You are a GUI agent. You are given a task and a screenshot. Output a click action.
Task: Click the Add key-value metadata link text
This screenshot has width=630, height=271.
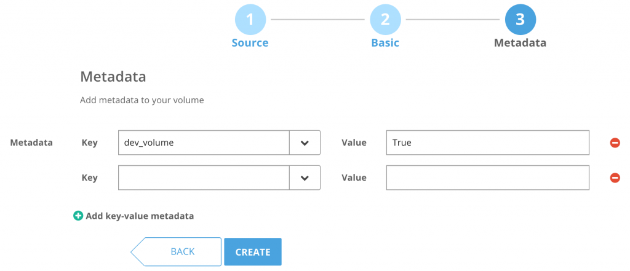(x=140, y=216)
